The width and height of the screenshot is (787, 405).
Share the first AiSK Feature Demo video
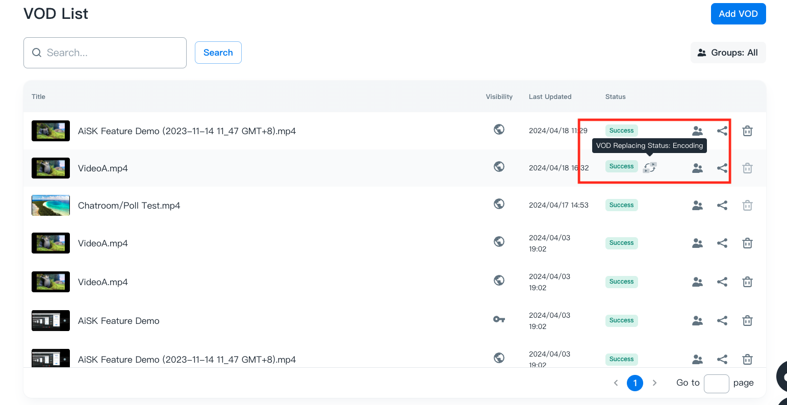[x=722, y=131]
